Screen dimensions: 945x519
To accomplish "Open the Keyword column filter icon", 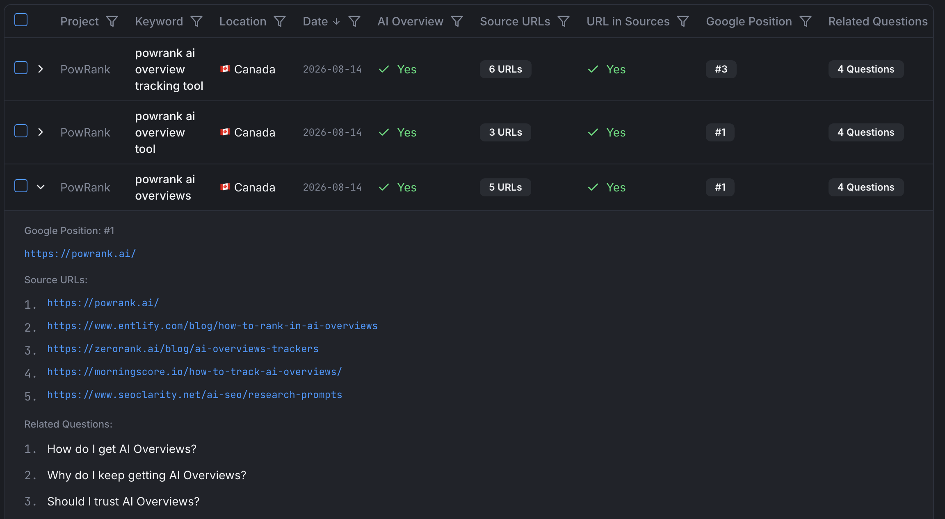I will 196,21.
